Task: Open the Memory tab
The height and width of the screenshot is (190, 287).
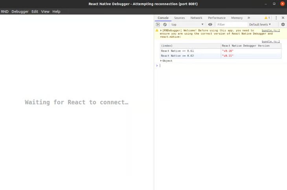Action: point(237,18)
